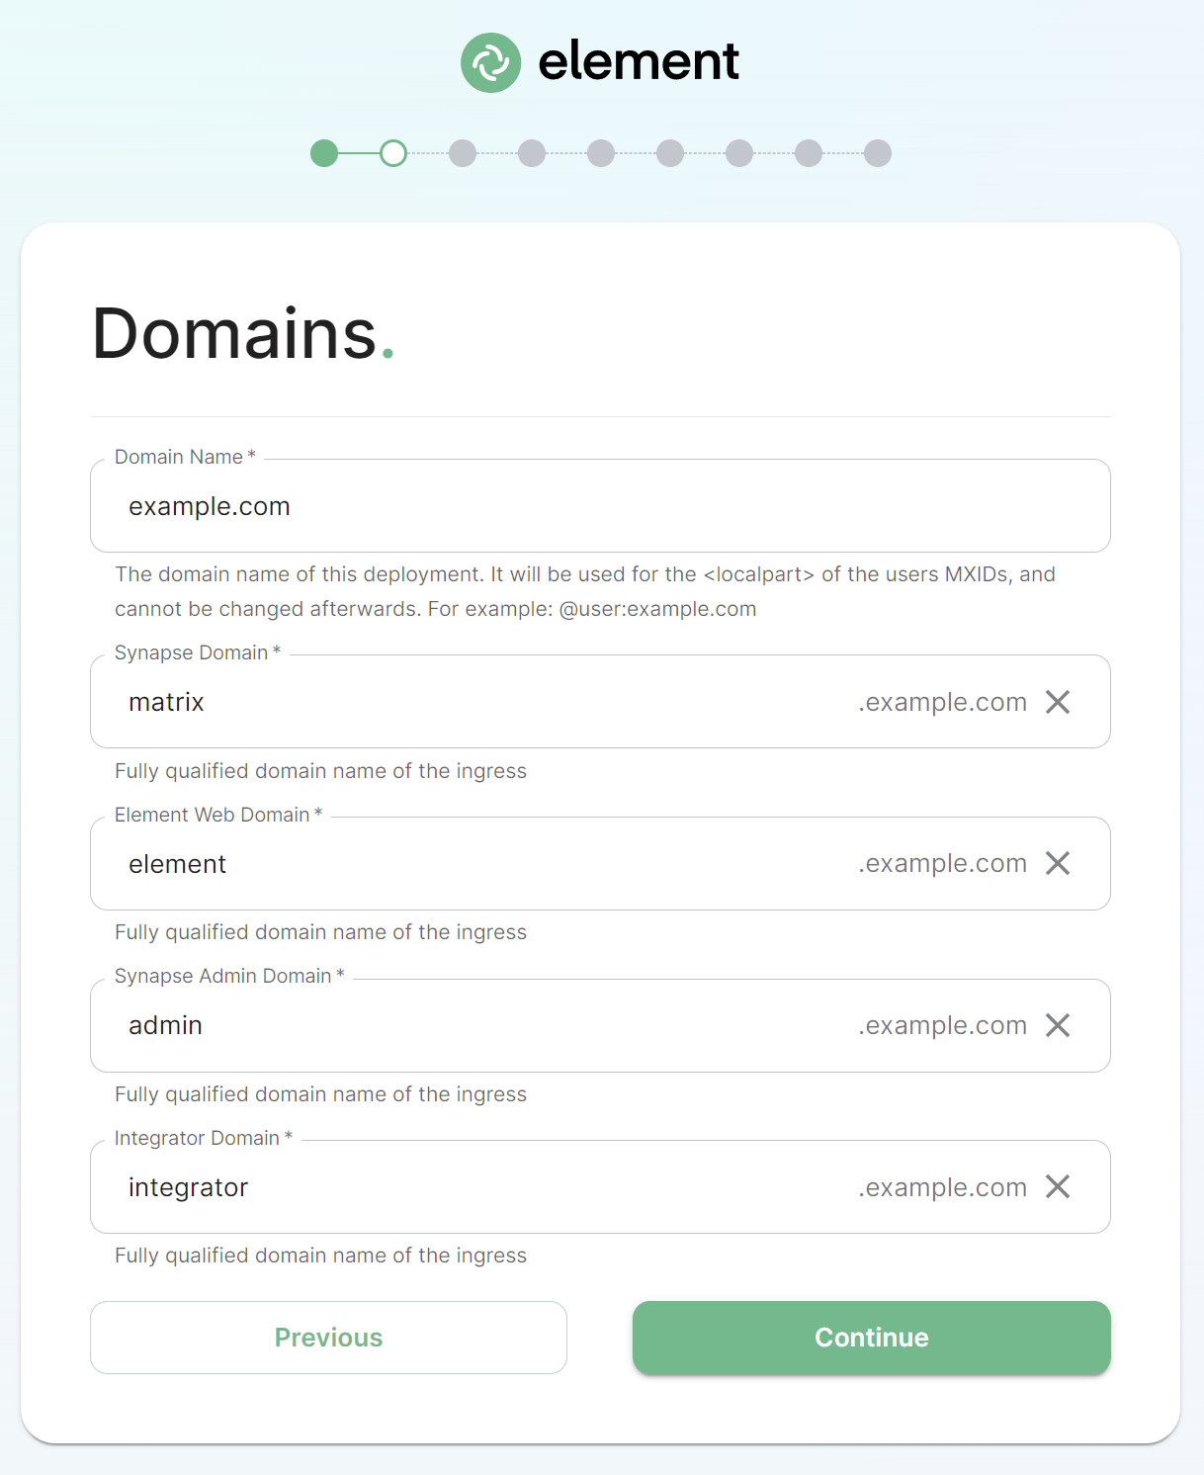Clear the Synapse Admin Domain X icon

1058,1025
